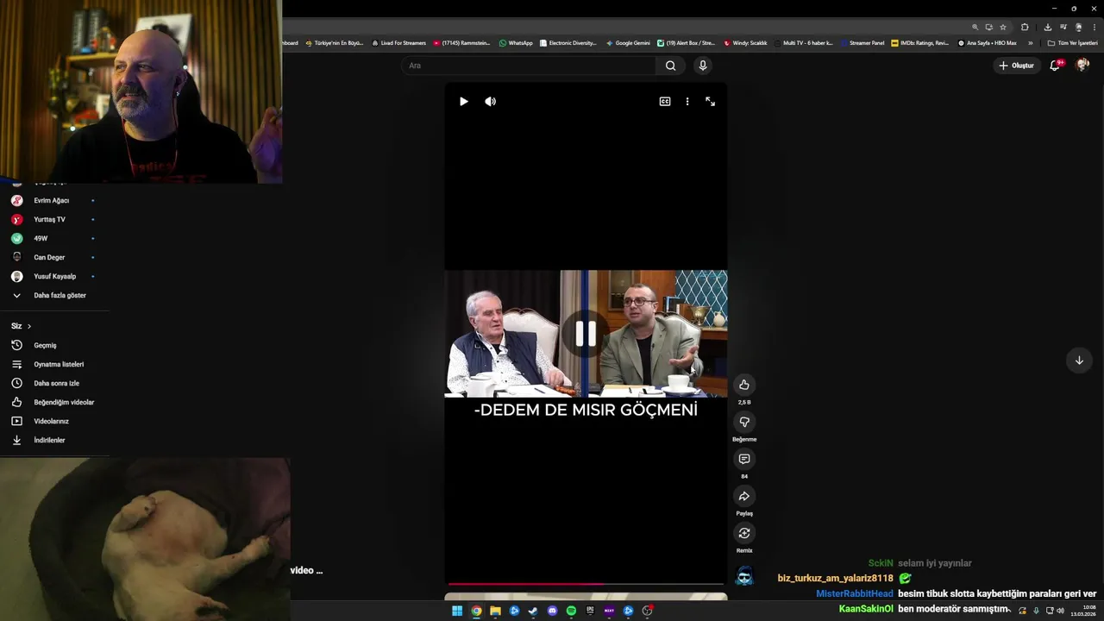Open YouTube notifications bell
Screen dimensions: 1104x621
click(x=1055, y=66)
